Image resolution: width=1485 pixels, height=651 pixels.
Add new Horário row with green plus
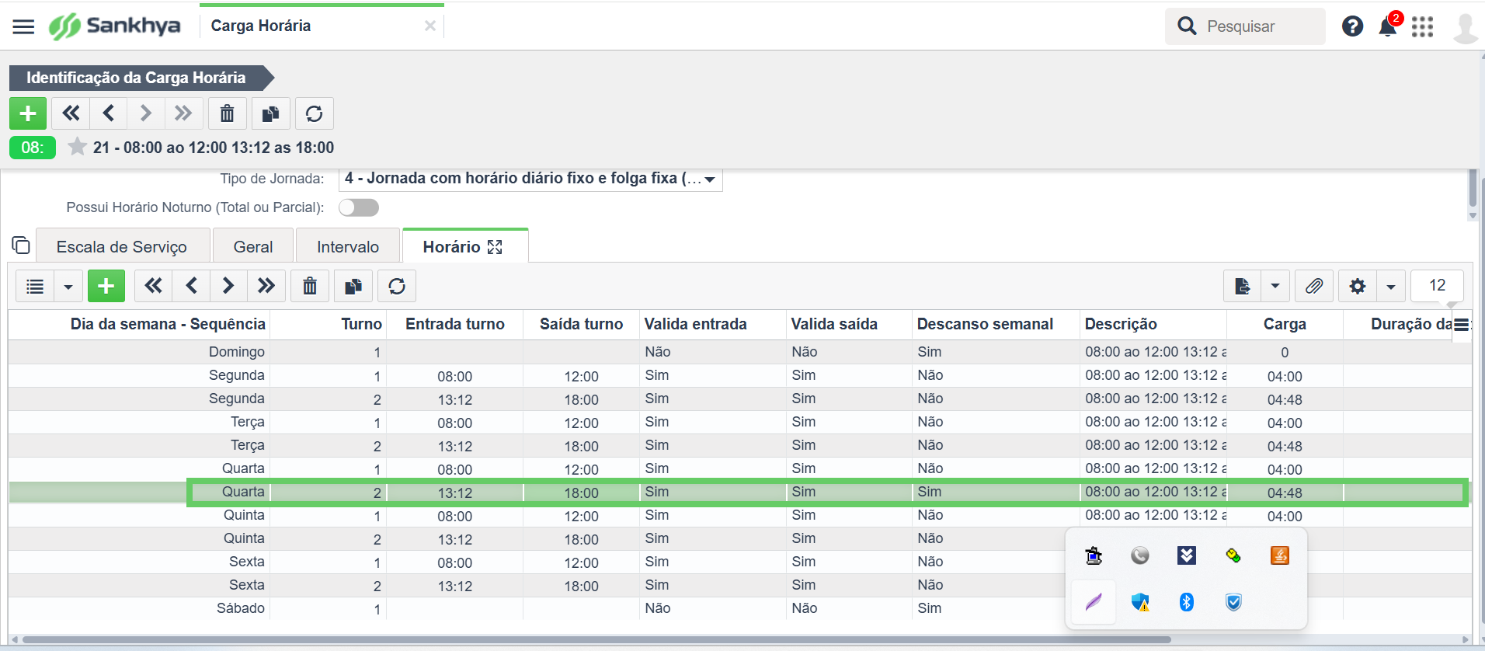click(106, 286)
